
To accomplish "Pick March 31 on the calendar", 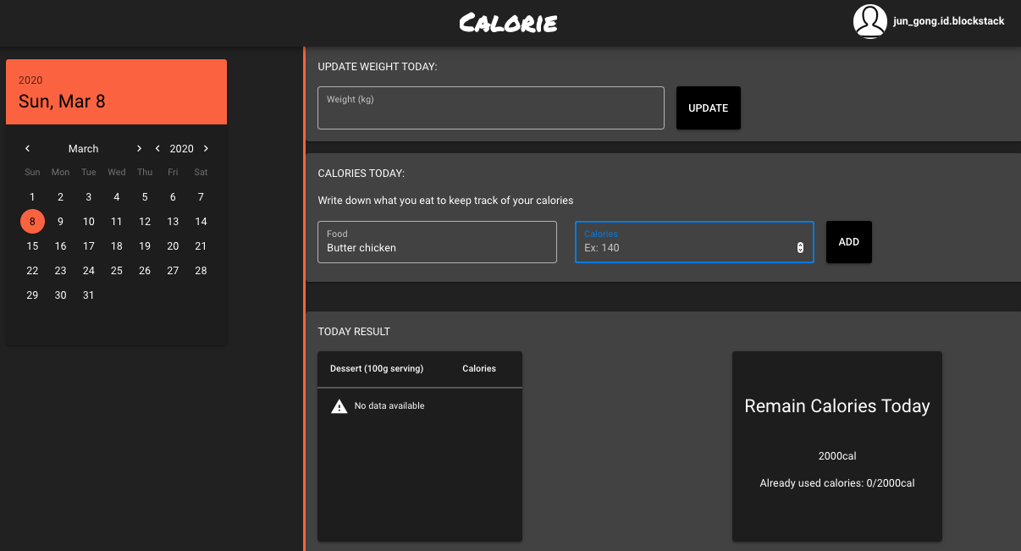I will tap(89, 295).
